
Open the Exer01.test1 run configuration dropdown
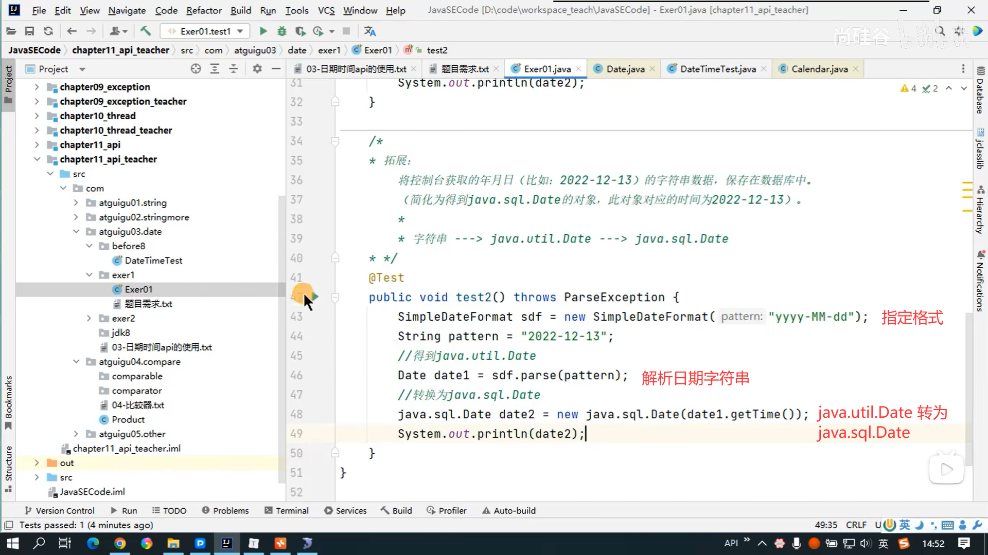[205, 31]
